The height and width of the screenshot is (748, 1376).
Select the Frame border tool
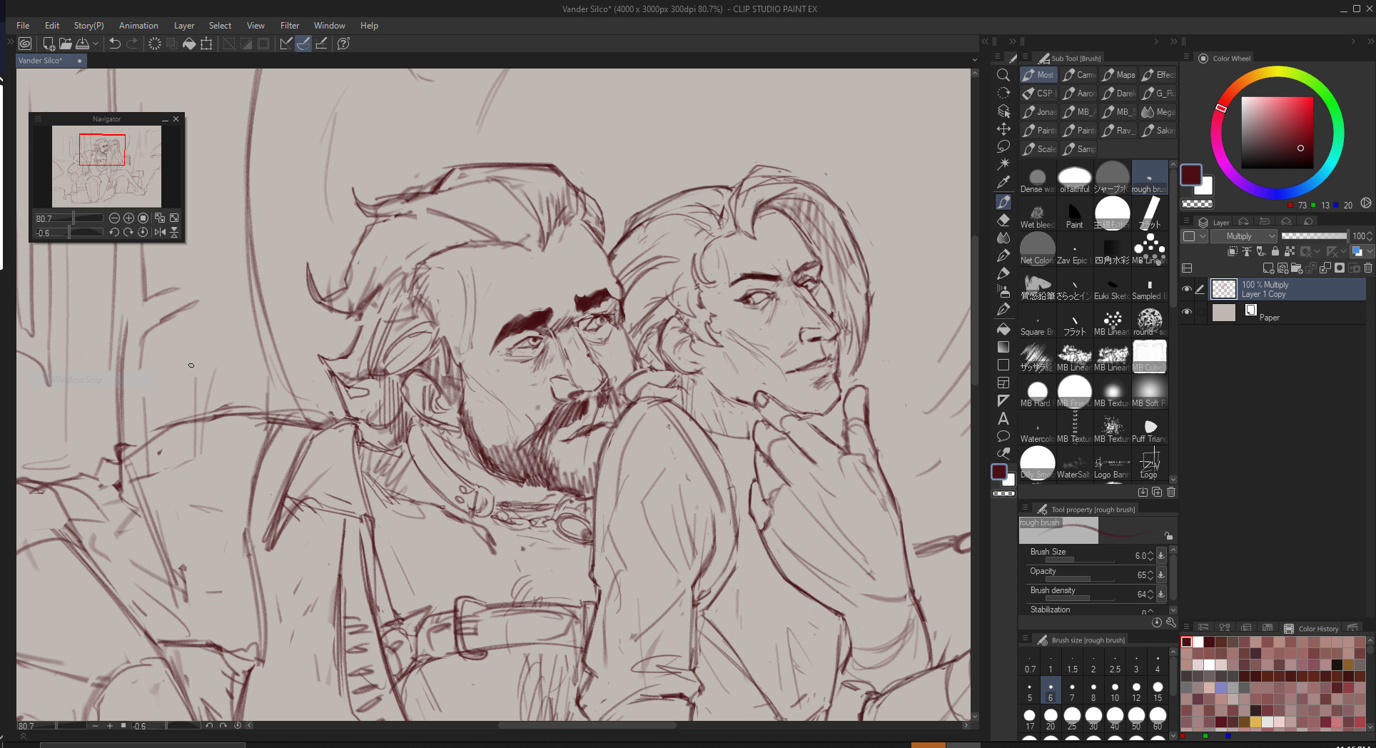1003,383
